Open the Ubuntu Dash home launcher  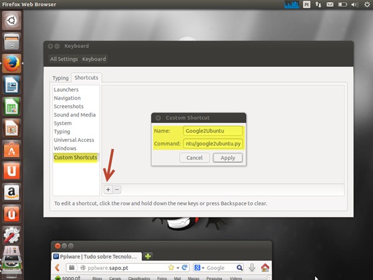pyautogui.click(x=11, y=21)
